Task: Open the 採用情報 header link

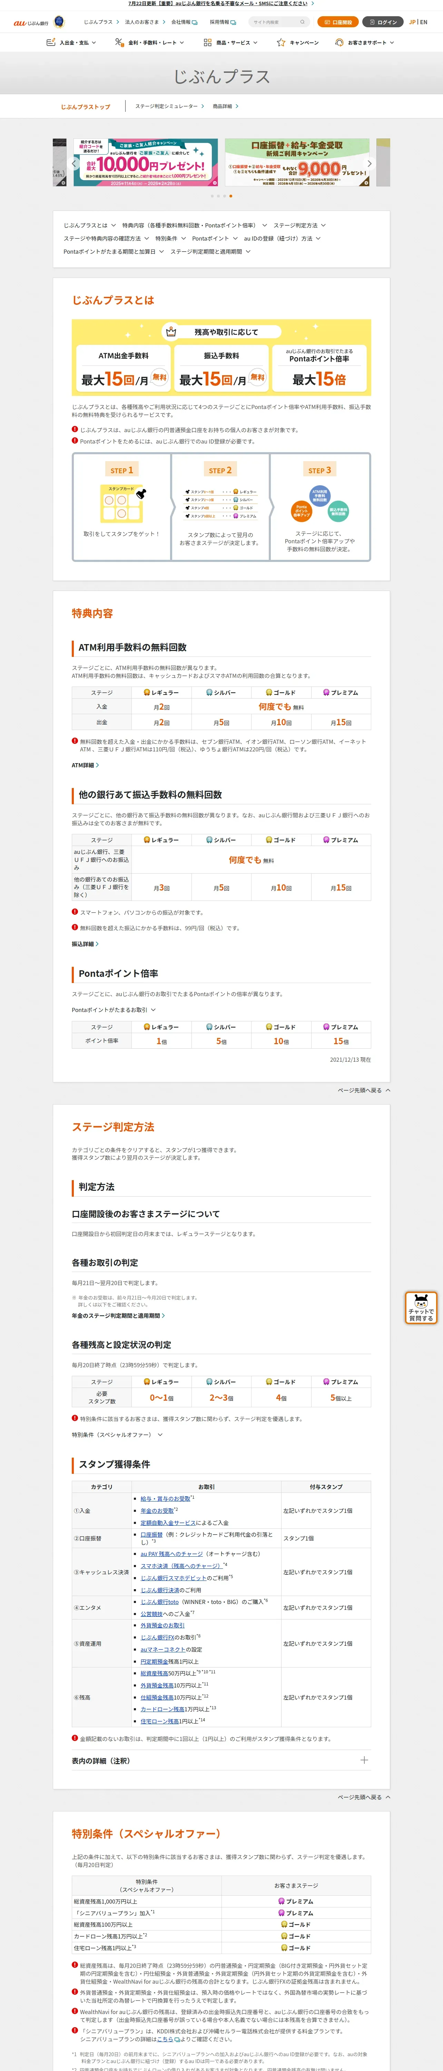Action: [x=223, y=22]
